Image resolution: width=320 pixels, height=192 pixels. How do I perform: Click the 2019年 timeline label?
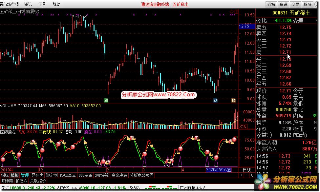tap(7, 170)
